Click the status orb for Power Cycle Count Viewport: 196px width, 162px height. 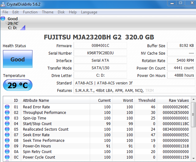pos(7,157)
